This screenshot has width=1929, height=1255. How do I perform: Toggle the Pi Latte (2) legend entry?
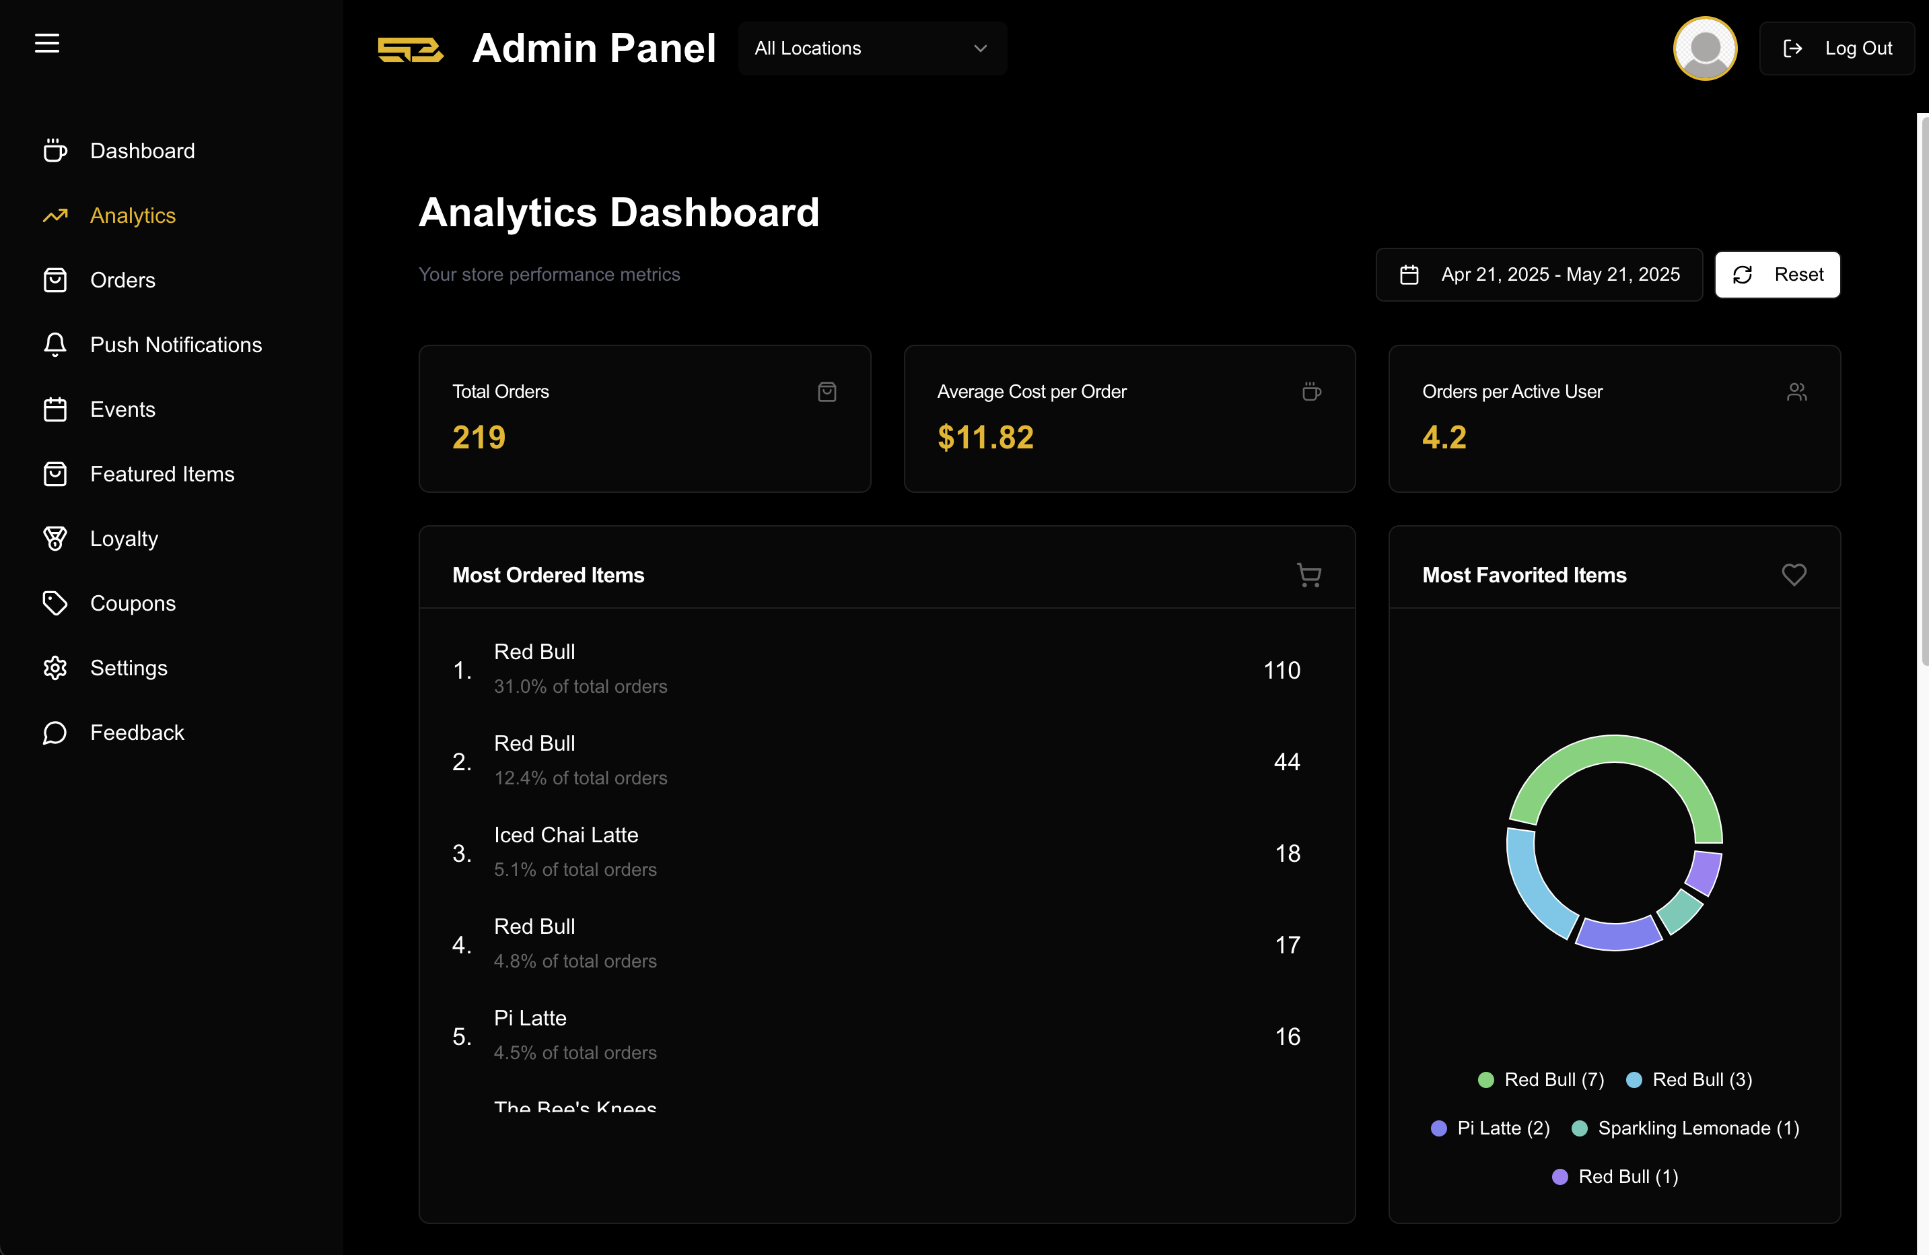[x=1489, y=1128]
